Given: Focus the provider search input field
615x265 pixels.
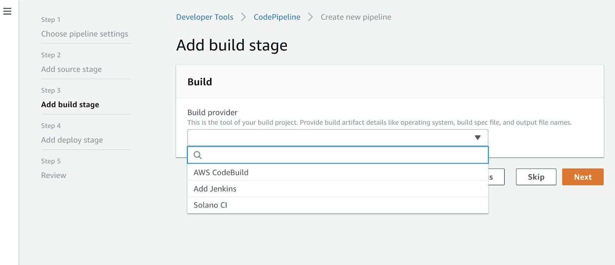Looking at the screenshot, I should (x=337, y=155).
